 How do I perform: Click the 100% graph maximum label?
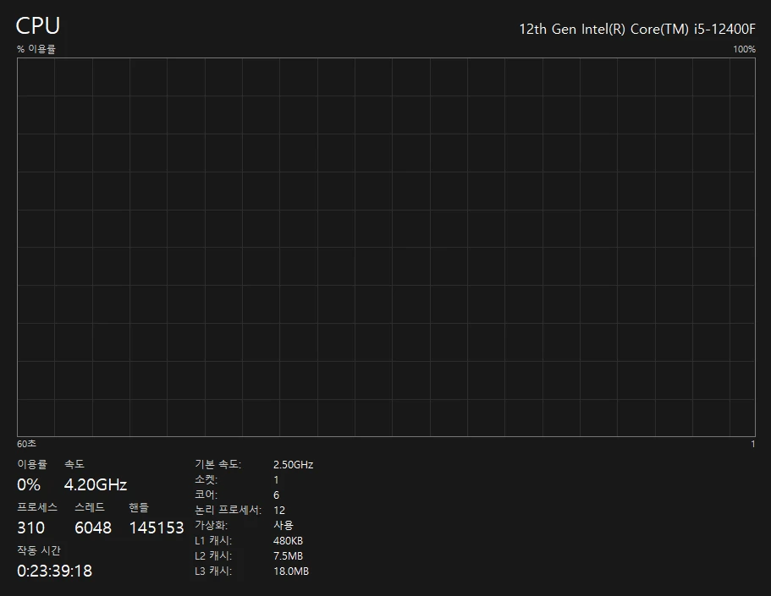[745, 49]
